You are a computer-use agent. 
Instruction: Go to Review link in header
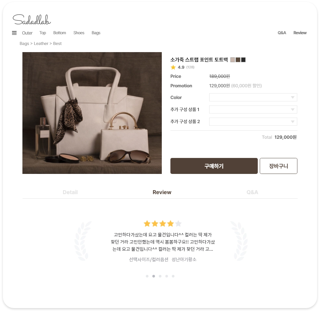pyautogui.click(x=300, y=33)
